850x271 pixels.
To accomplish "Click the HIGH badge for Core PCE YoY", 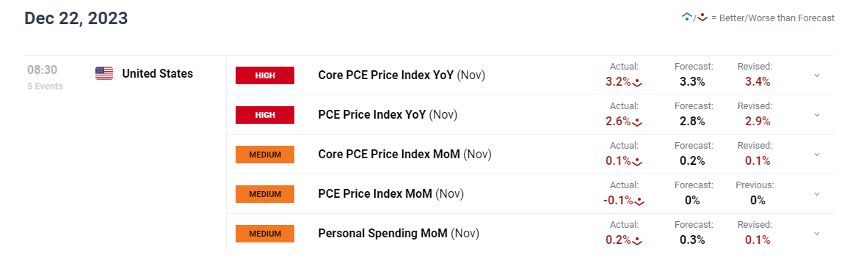I will pos(265,75).
